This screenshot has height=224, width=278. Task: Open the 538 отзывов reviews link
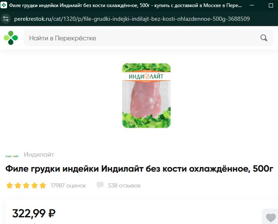(124, 185)
